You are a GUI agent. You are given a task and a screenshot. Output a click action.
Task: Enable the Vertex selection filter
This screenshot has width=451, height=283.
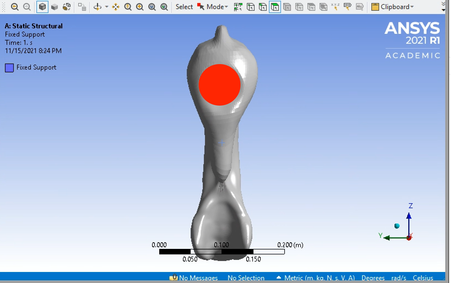click(251, 7)
